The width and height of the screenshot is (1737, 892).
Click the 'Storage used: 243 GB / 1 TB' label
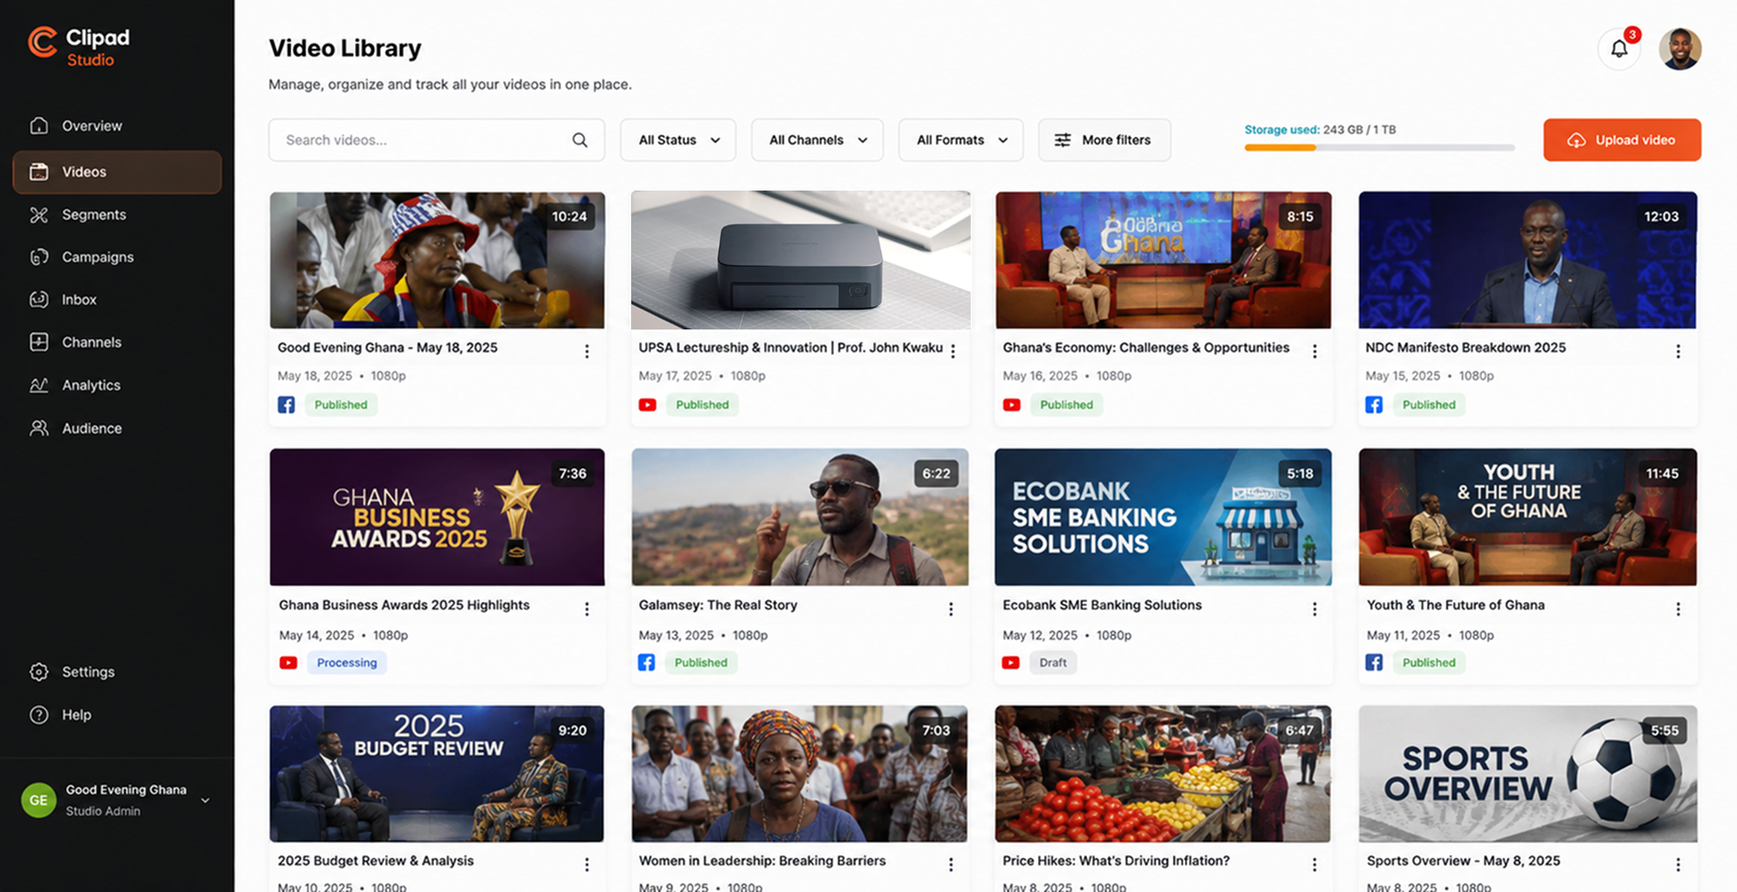pyautogui.click(x=1320, y=130)
